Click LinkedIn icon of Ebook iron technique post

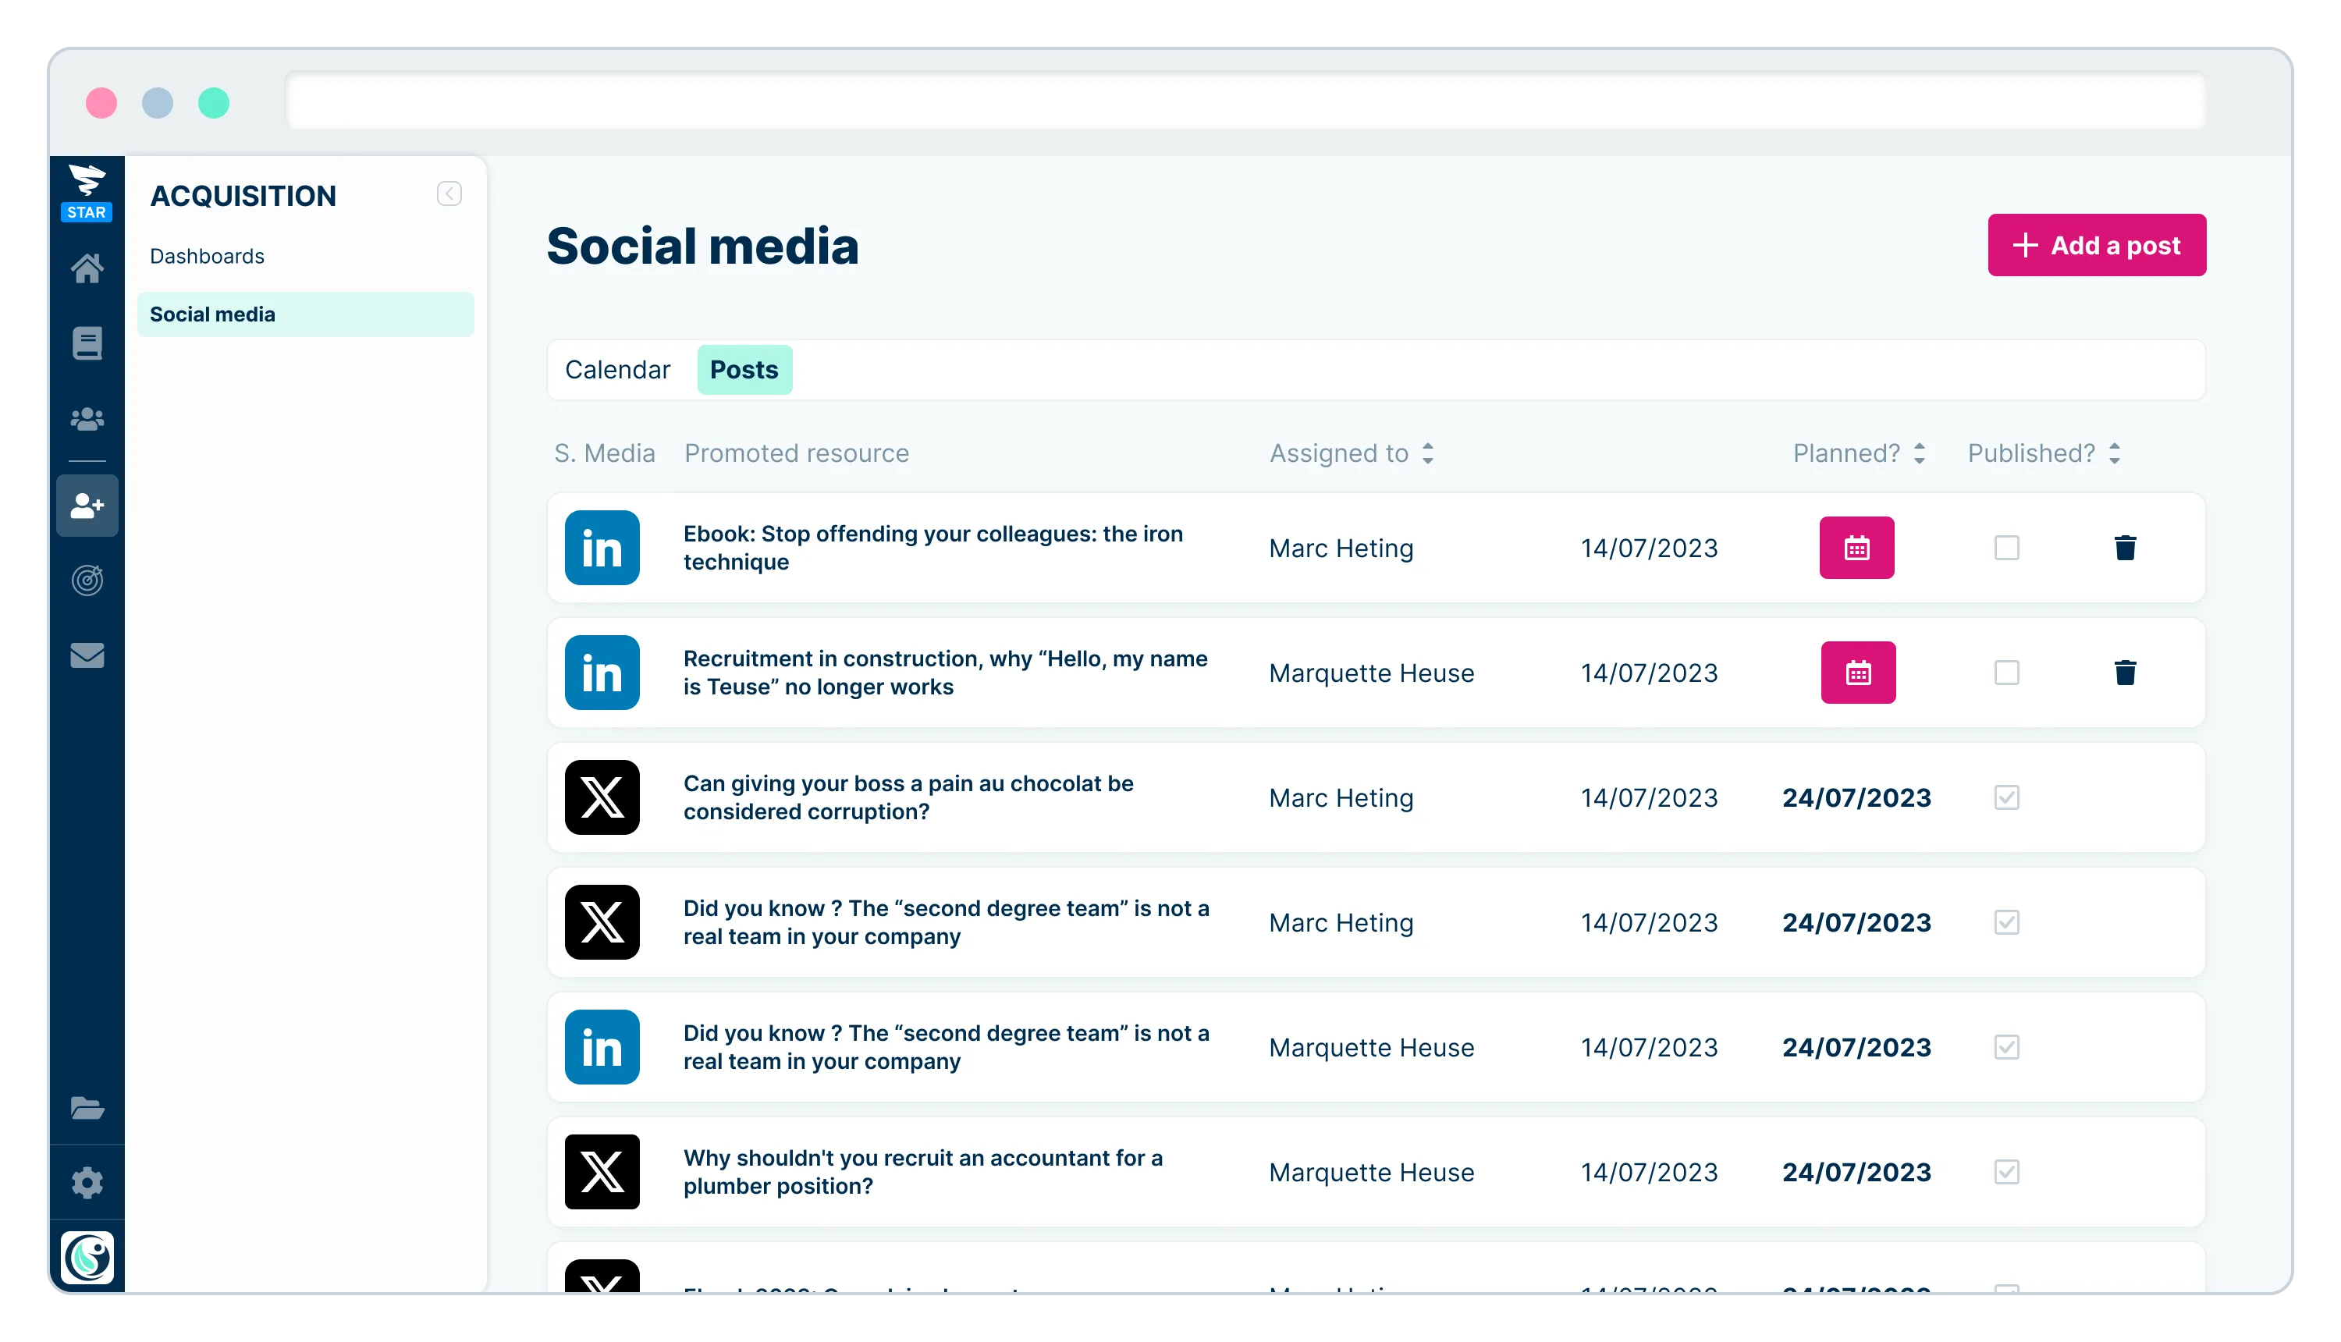click(x=602, y=548)
